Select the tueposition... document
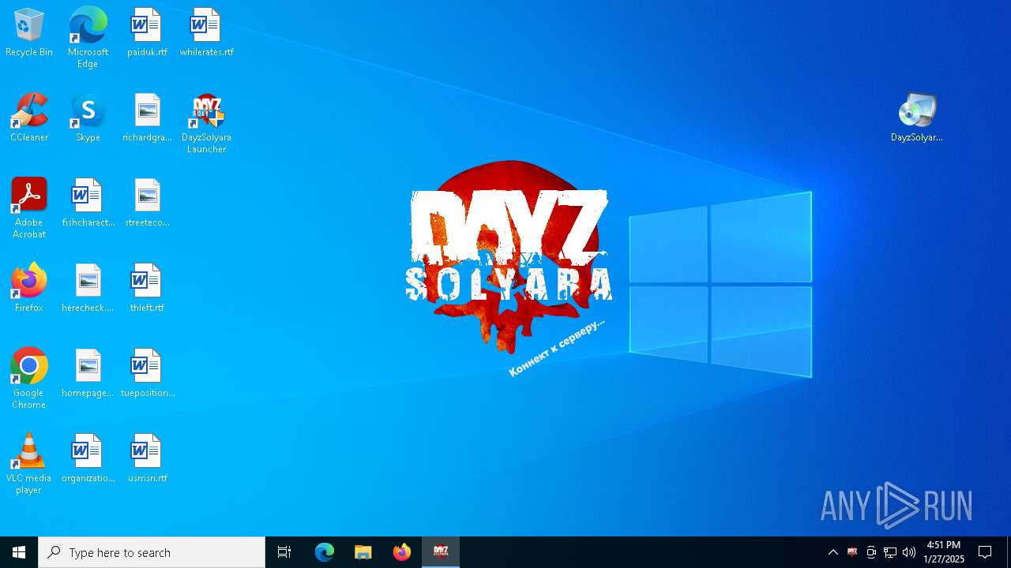This screenshot has width=1011, height=568. (147, 373)
